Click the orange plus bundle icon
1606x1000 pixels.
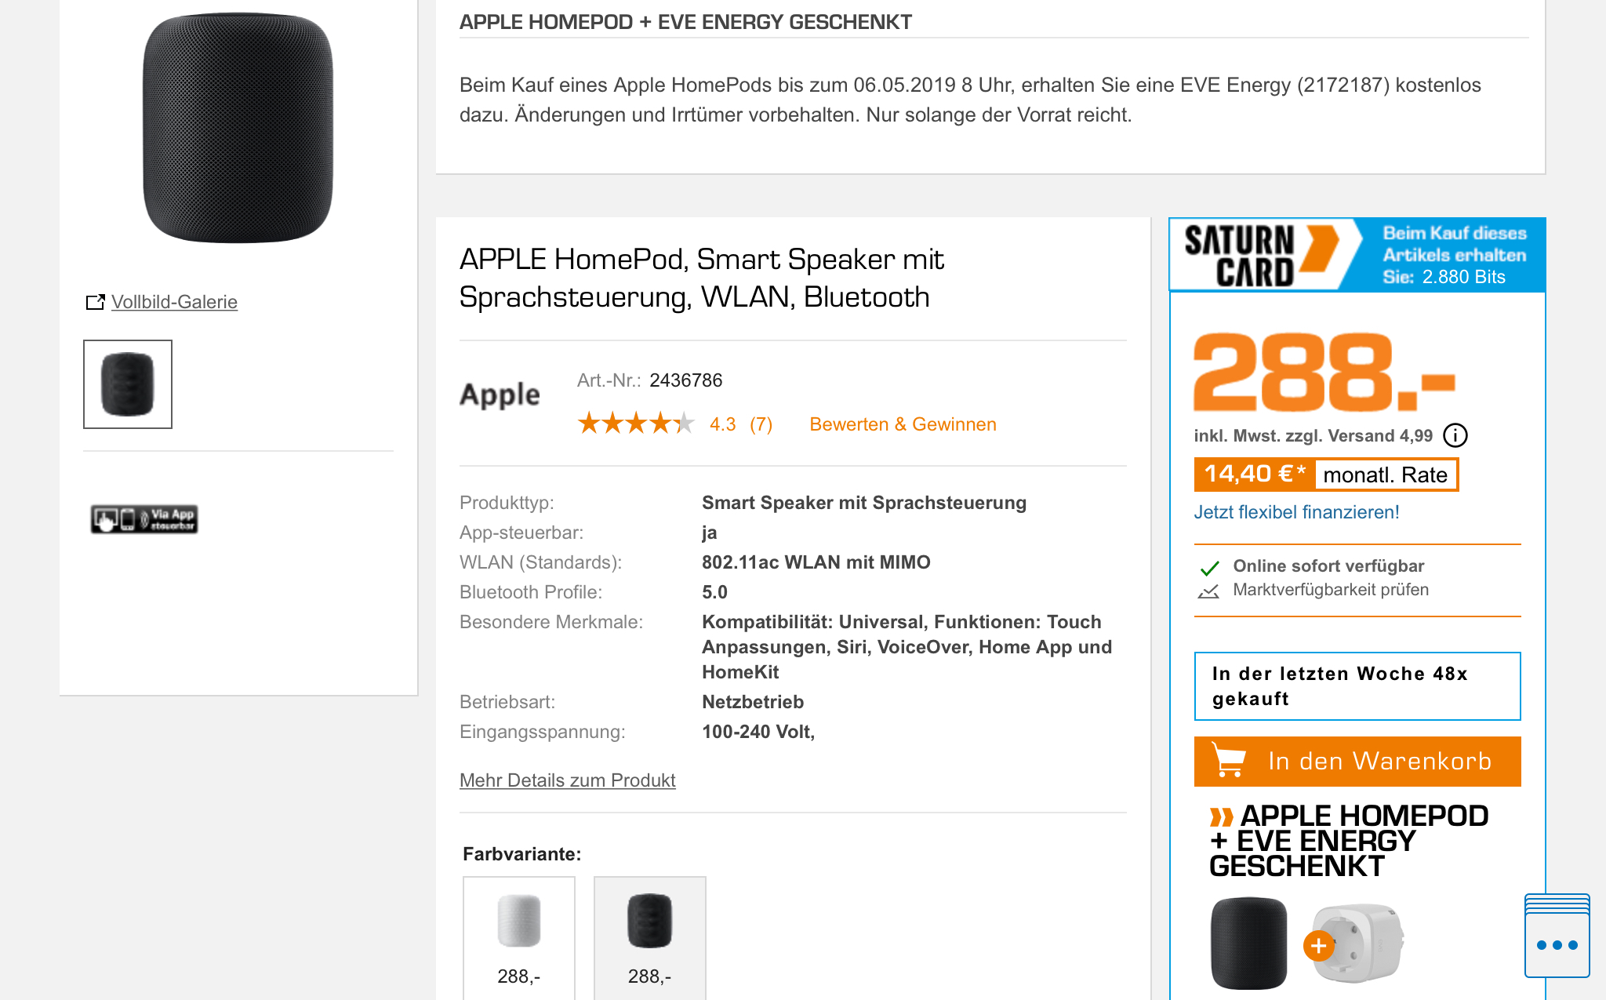pyautogui.click(x=1318, y=946)
